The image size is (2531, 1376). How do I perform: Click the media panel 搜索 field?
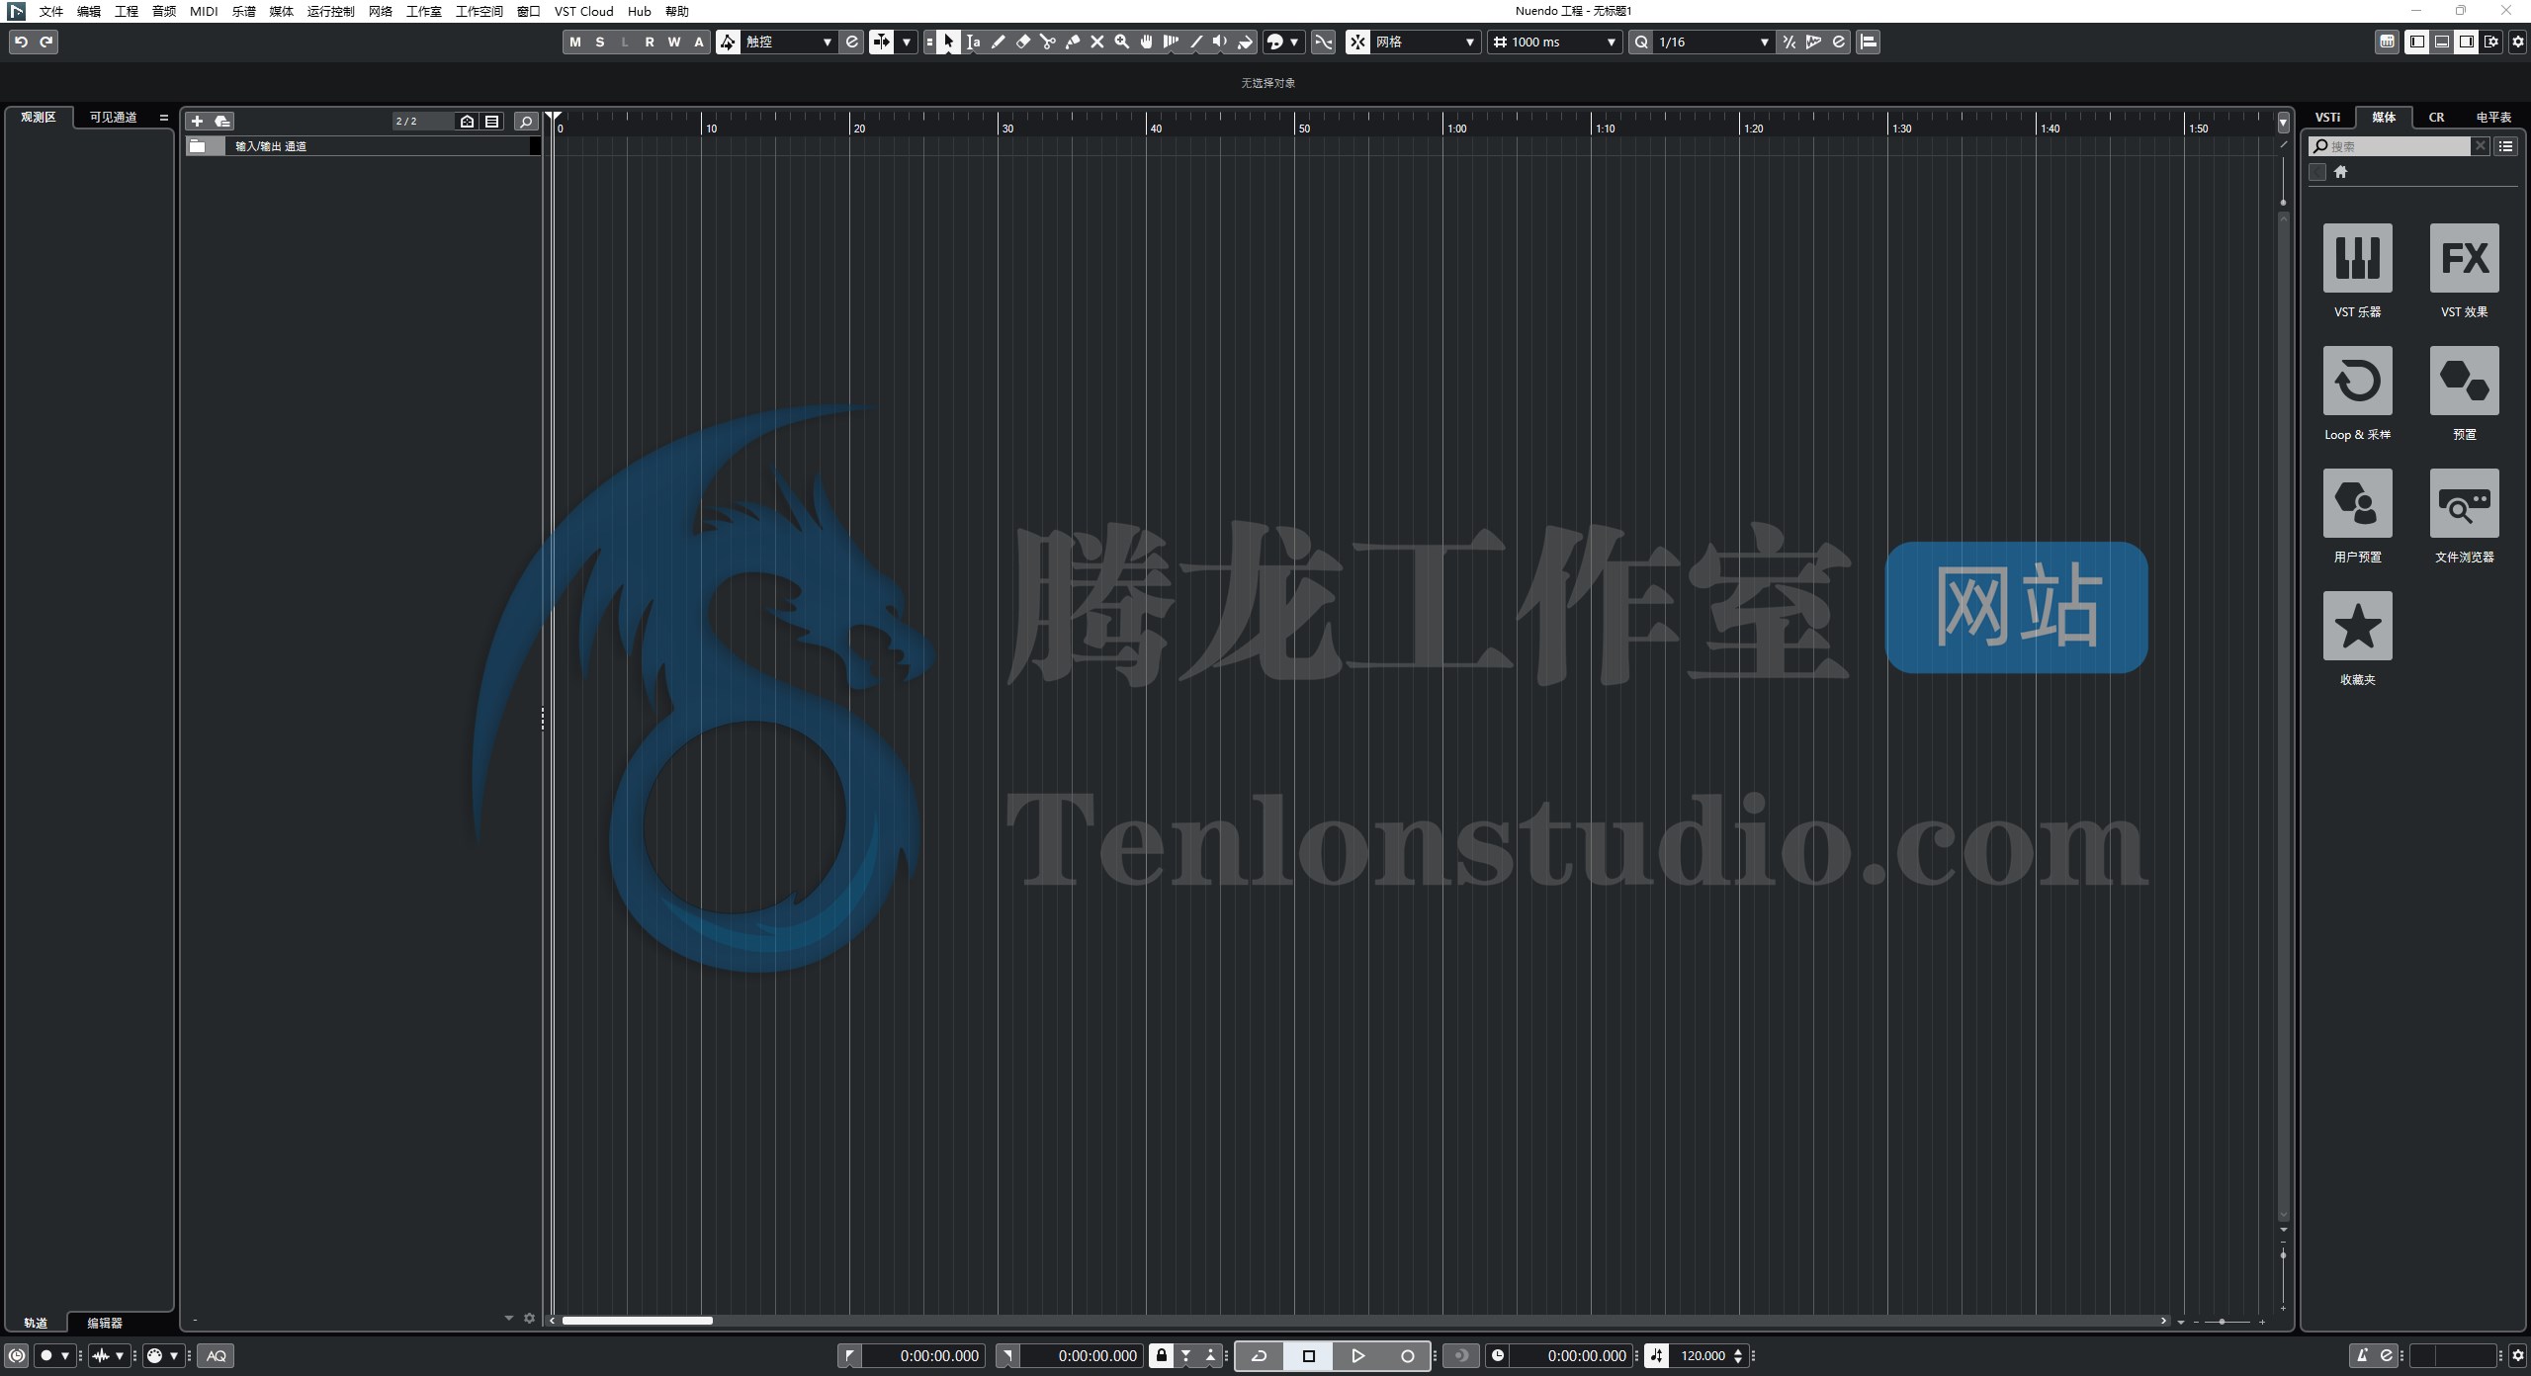point(2390,146)
